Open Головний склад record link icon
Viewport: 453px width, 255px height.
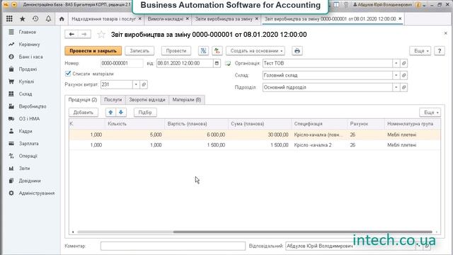[404, 76]
